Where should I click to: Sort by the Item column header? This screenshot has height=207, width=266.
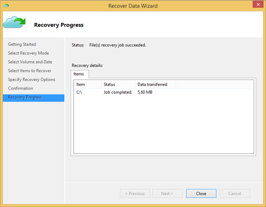(x=87, y=84)
